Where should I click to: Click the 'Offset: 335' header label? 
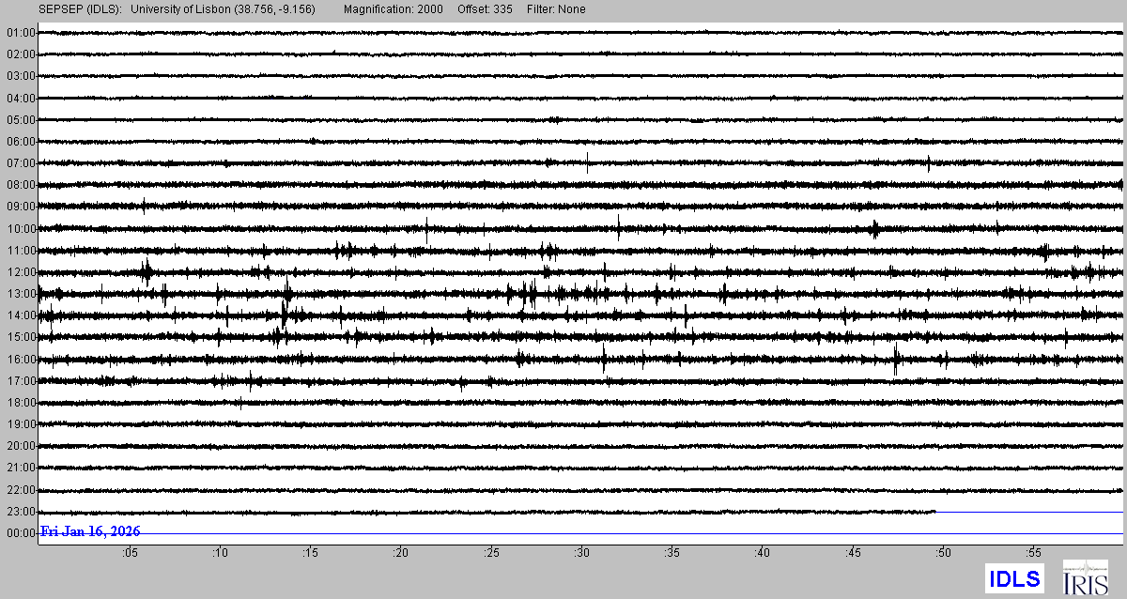(x=481, y=9)
